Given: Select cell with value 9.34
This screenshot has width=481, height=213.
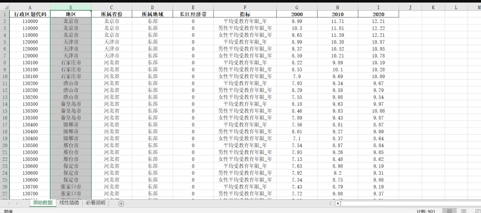Looking at the screenshot, I should pos(338,83).
